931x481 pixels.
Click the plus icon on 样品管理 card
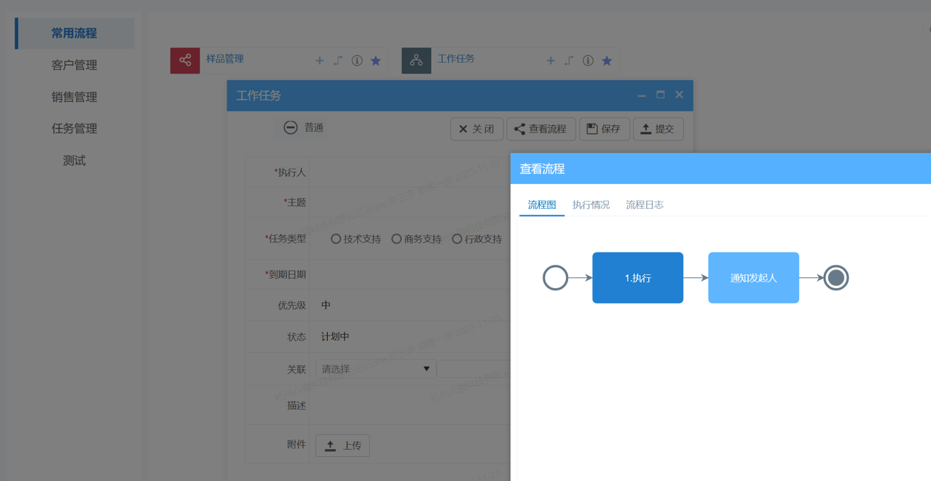319,60
